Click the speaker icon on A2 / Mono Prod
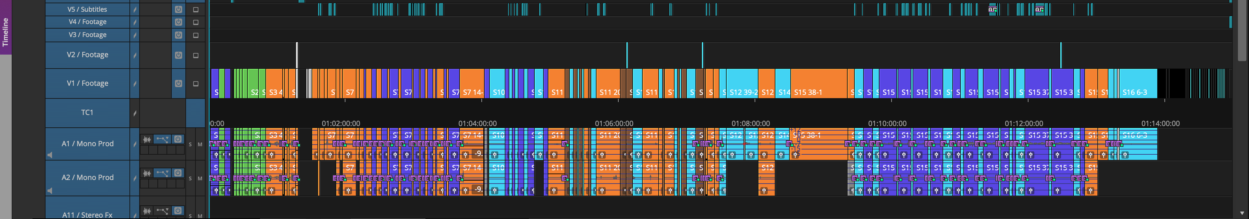 coord(49,191)
